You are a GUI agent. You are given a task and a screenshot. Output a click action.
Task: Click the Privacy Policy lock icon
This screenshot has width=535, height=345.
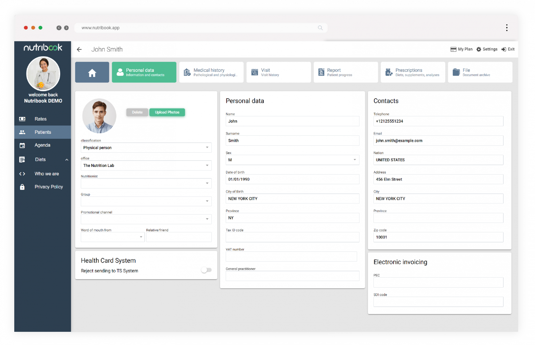pos(22,187)
